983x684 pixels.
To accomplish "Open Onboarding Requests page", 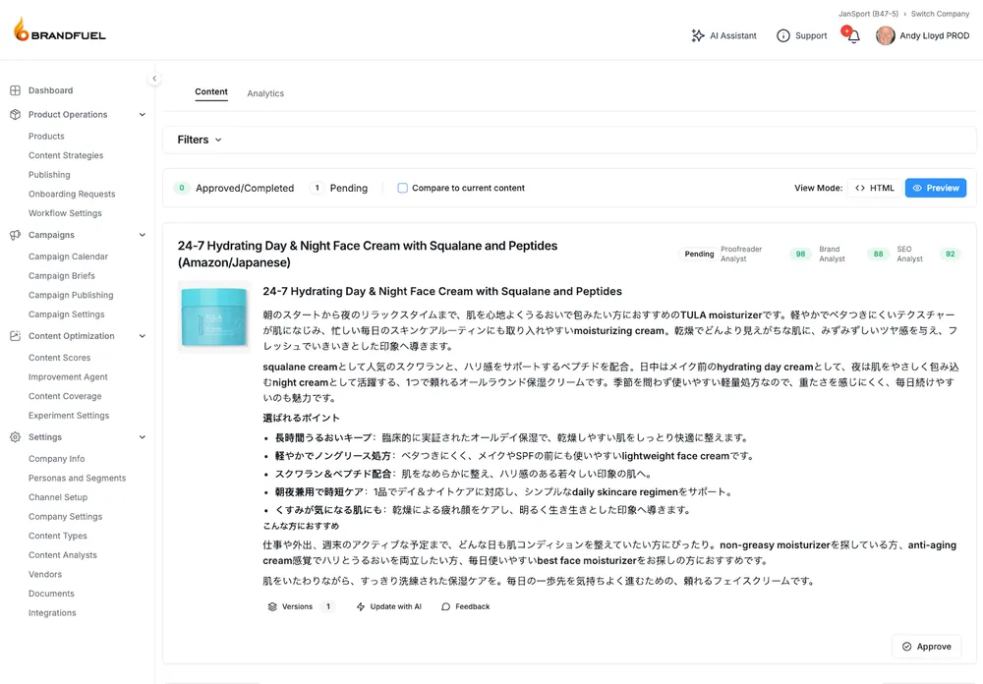I will (72, 195).
